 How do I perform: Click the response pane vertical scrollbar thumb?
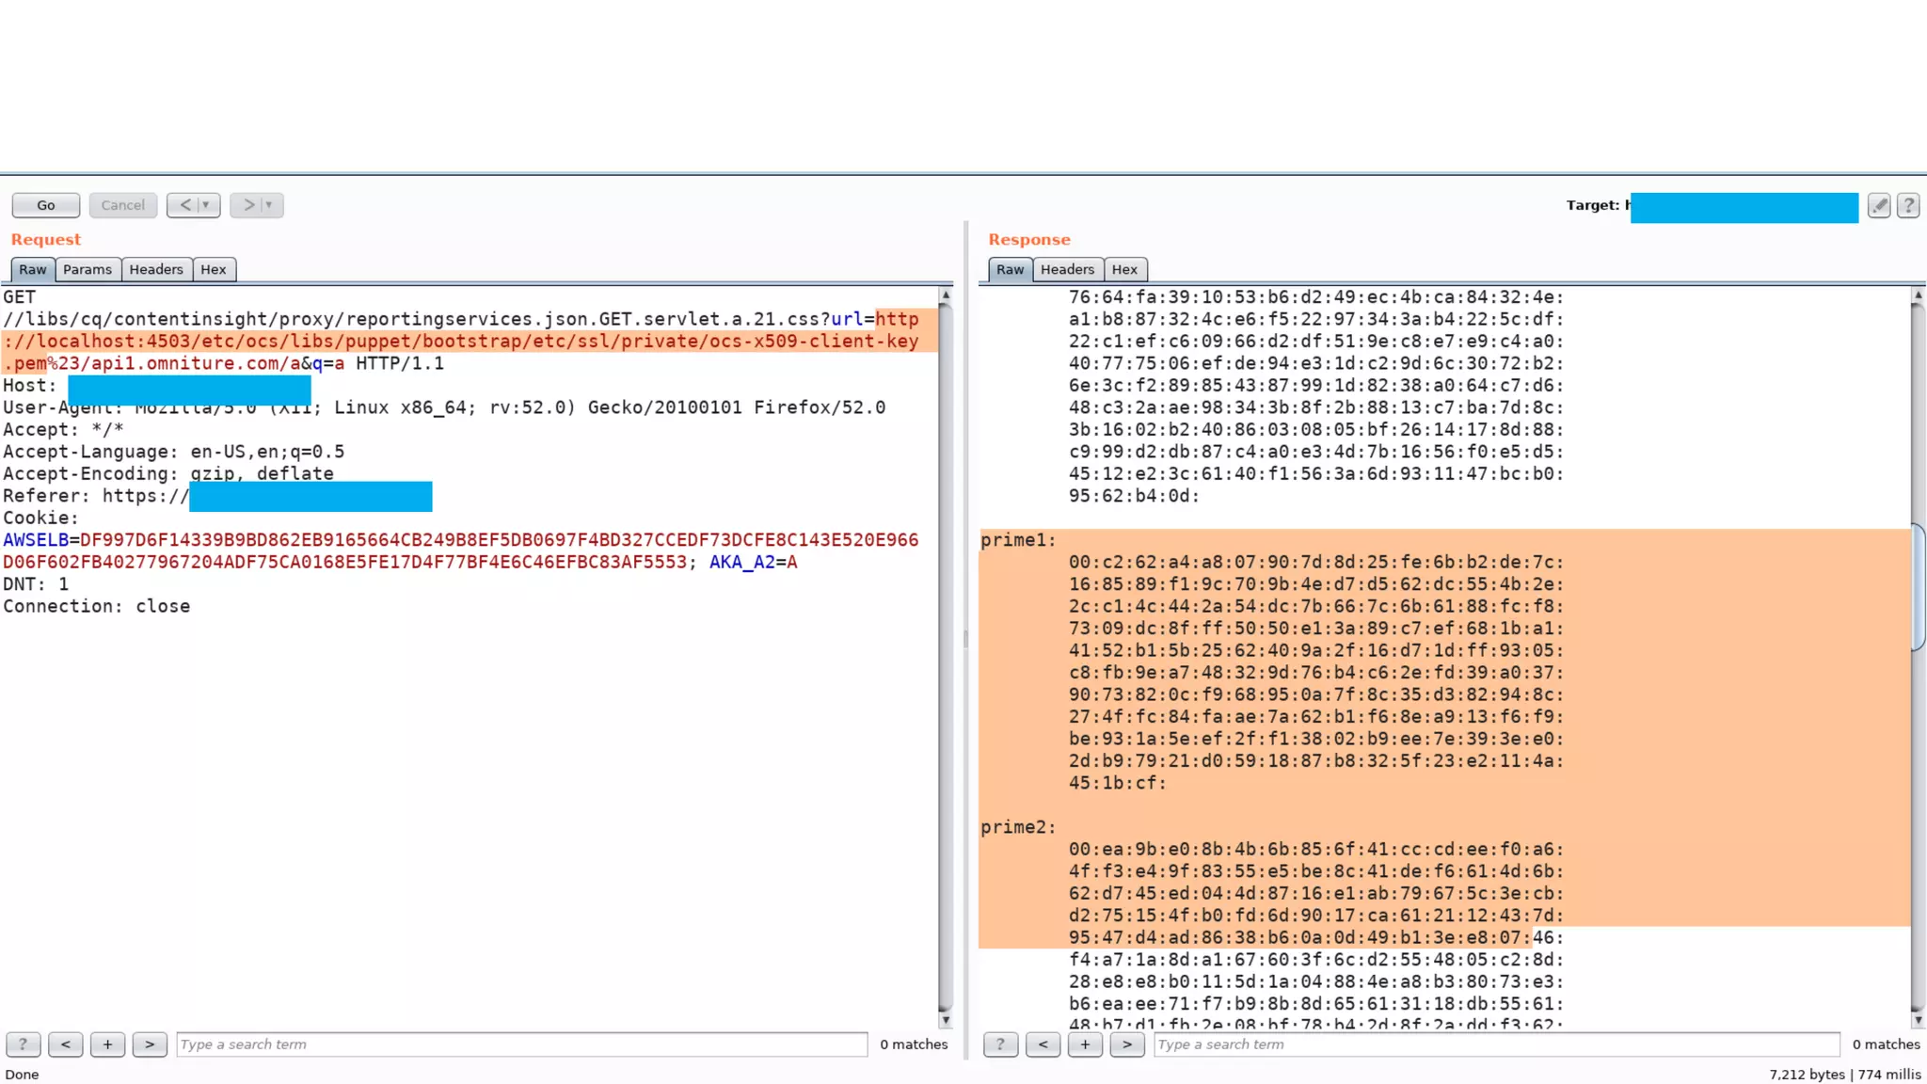click(x=1918, y=588)
